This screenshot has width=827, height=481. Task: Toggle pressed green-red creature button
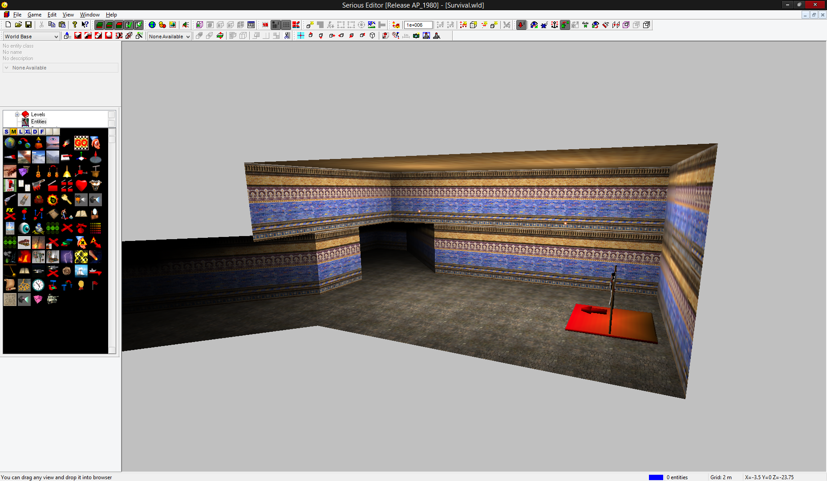point(565,25)
